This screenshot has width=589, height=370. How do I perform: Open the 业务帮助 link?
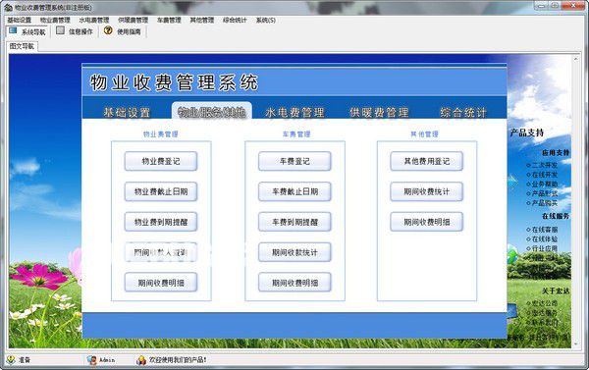click(545, 185)
